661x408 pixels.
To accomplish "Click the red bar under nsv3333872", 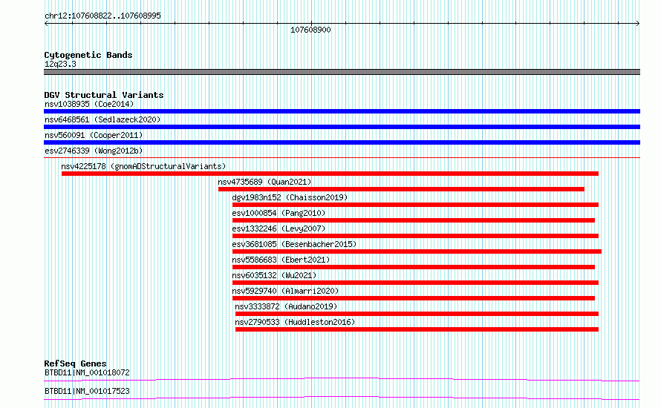I will coord(417,314).
